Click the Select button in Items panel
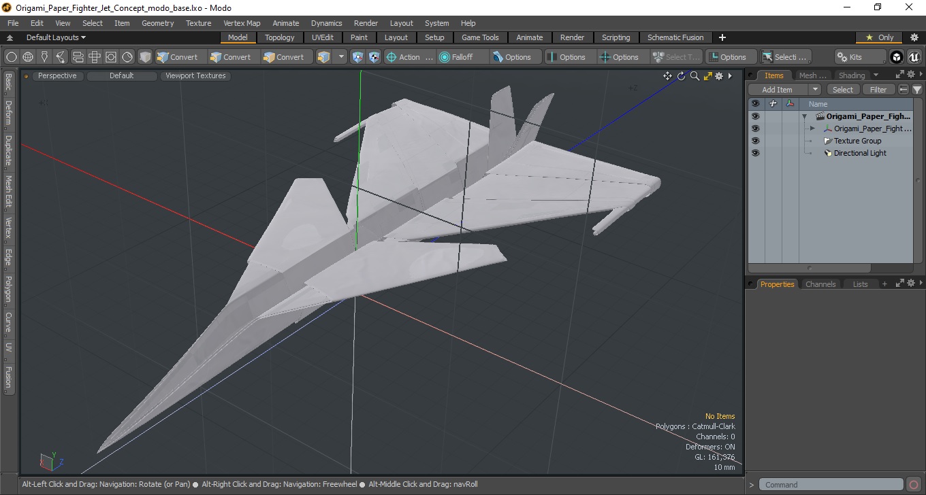The image size is (926, 495). click(843, 90)
